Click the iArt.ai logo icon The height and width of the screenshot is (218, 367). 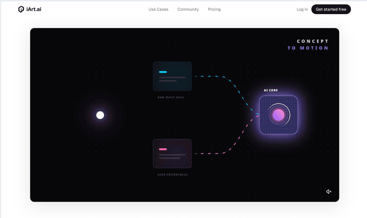point(21,9)
